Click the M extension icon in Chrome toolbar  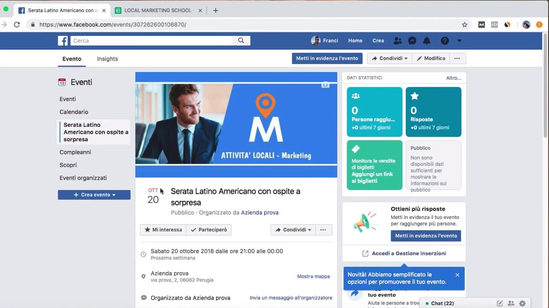(482, 24)
